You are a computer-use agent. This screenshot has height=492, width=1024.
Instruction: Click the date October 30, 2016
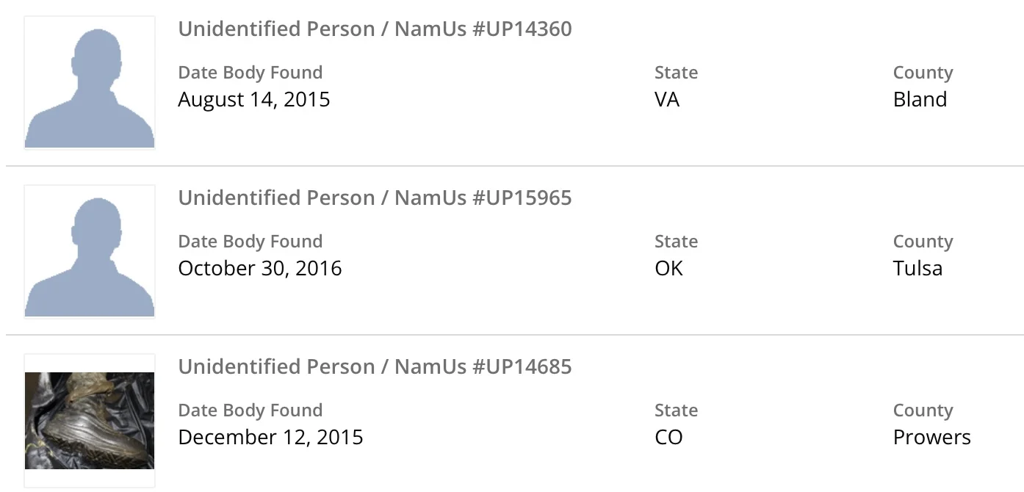tap(260, 268)
